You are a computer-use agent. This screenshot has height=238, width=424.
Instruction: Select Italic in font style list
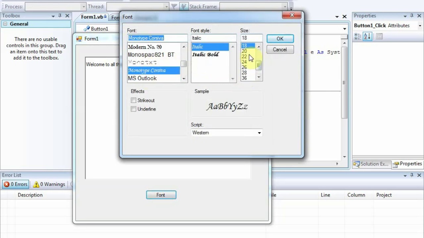click(x=210, y=47)
